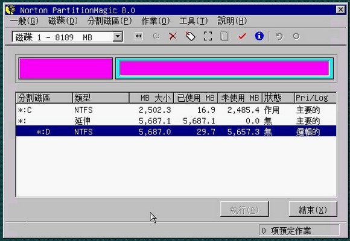350x241 pixels.
Task: Click the 2,485.4 unused MB value
Action: click(x=243, y=110)
